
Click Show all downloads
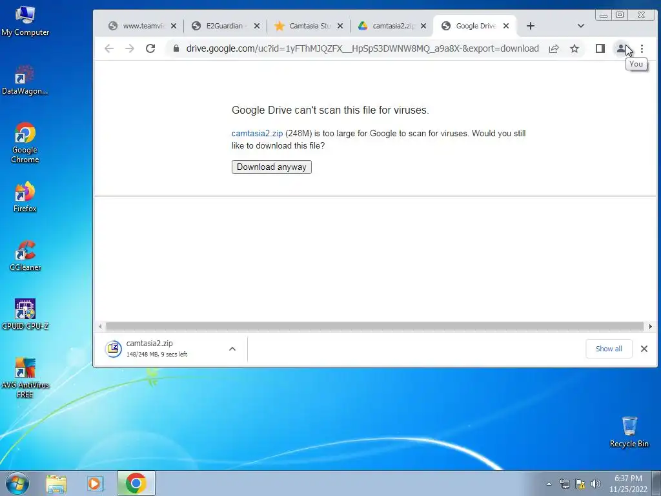pyautogui.click(x=609, y=349)
